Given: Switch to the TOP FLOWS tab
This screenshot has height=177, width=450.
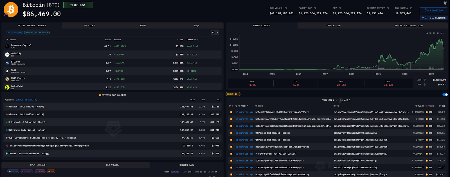Looking at the screenshot, I should [89, 25].
